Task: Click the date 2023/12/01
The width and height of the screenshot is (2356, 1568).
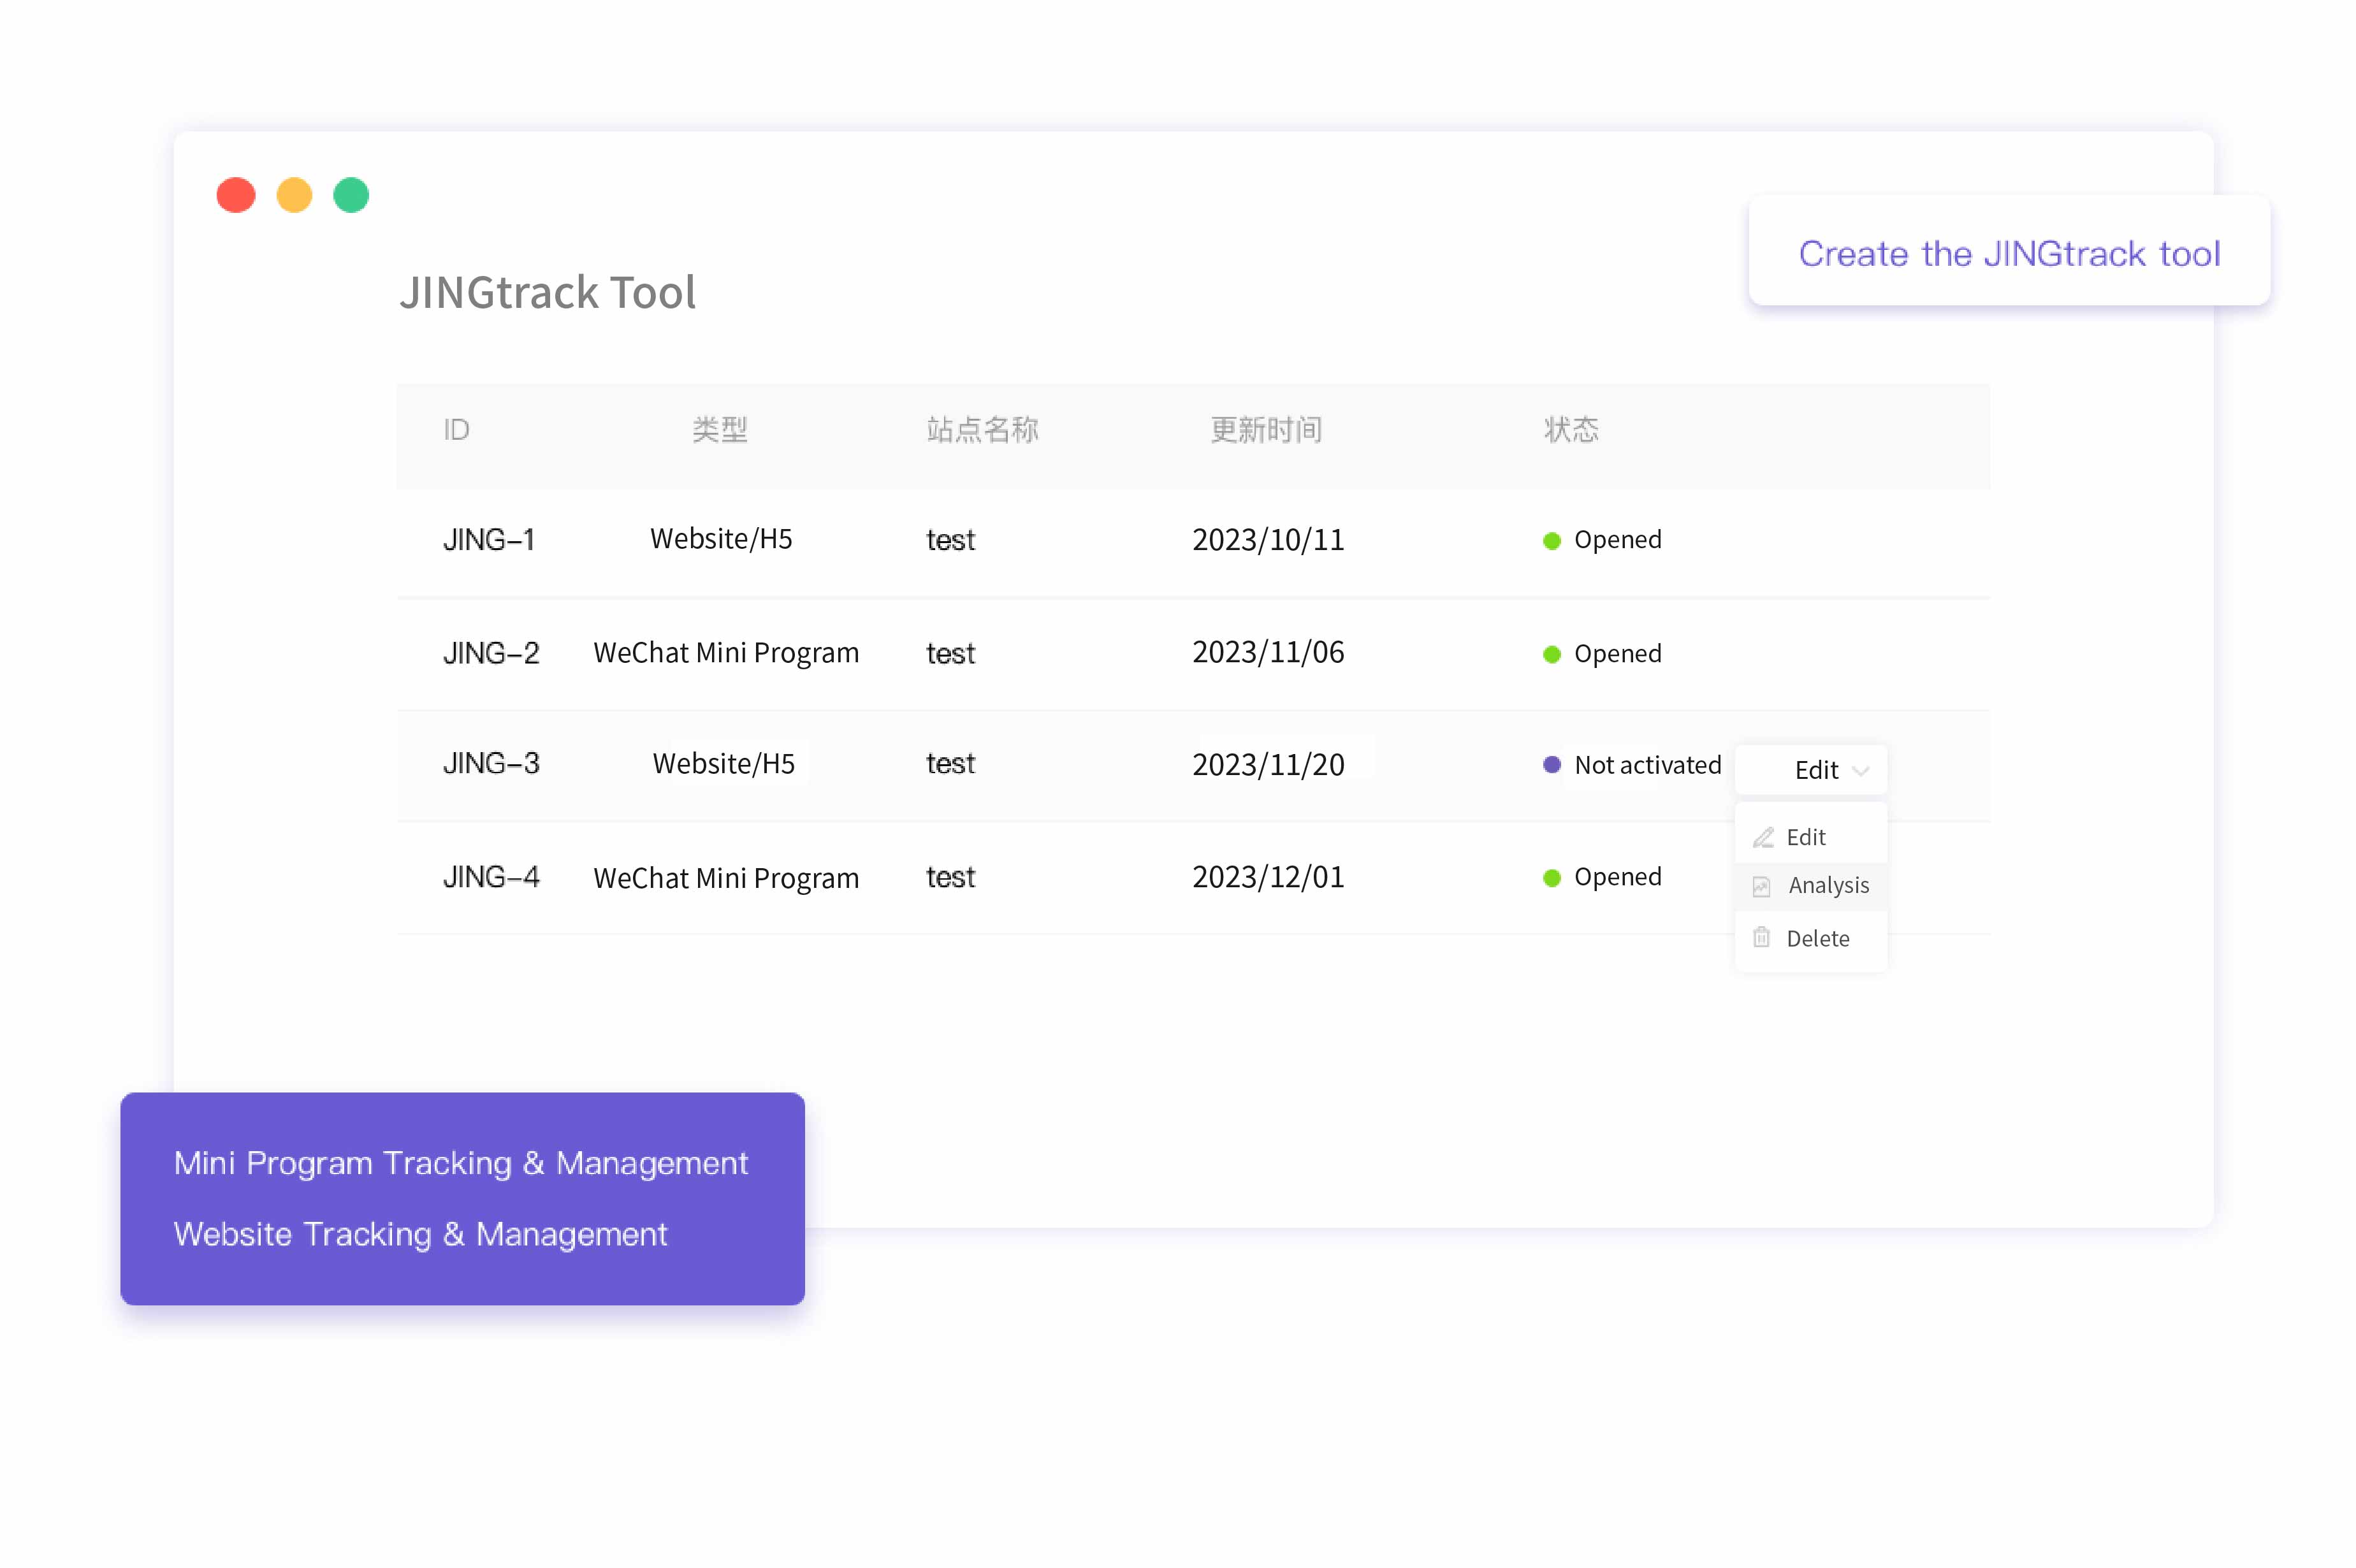Action: coord(1268,877)
